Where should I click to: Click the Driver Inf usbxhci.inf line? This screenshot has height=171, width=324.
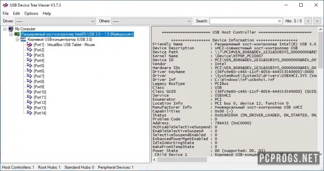click(214, 80)
